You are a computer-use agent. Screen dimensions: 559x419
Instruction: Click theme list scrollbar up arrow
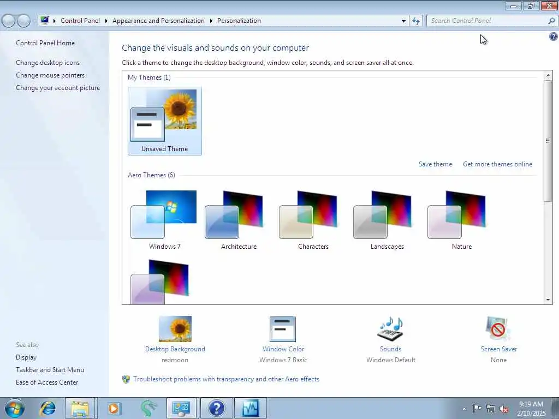pos(548,75)
